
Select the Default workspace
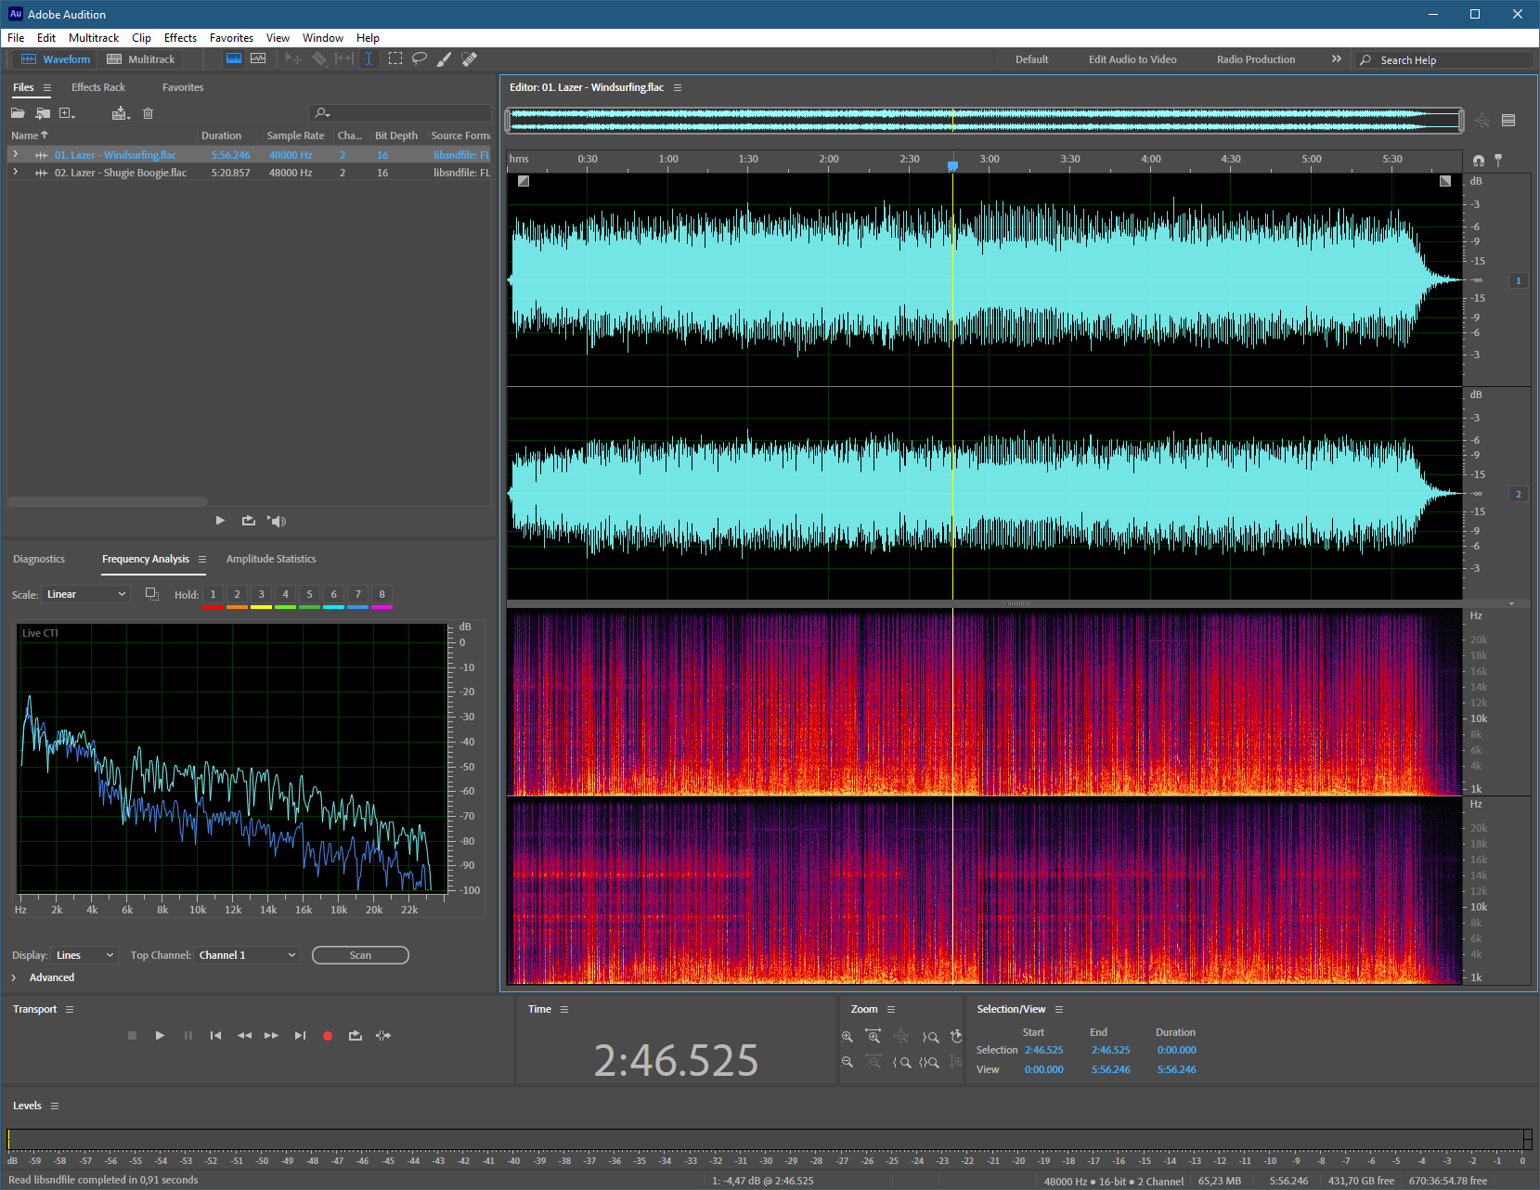(1031, 59)
